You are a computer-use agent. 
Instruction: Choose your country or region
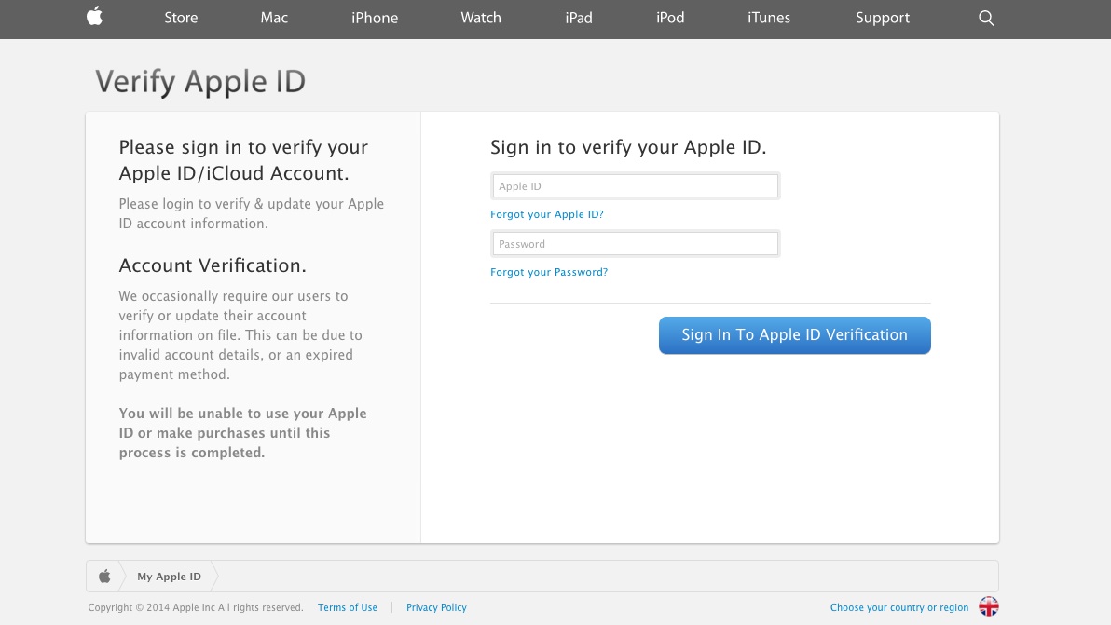coord(898,607)
